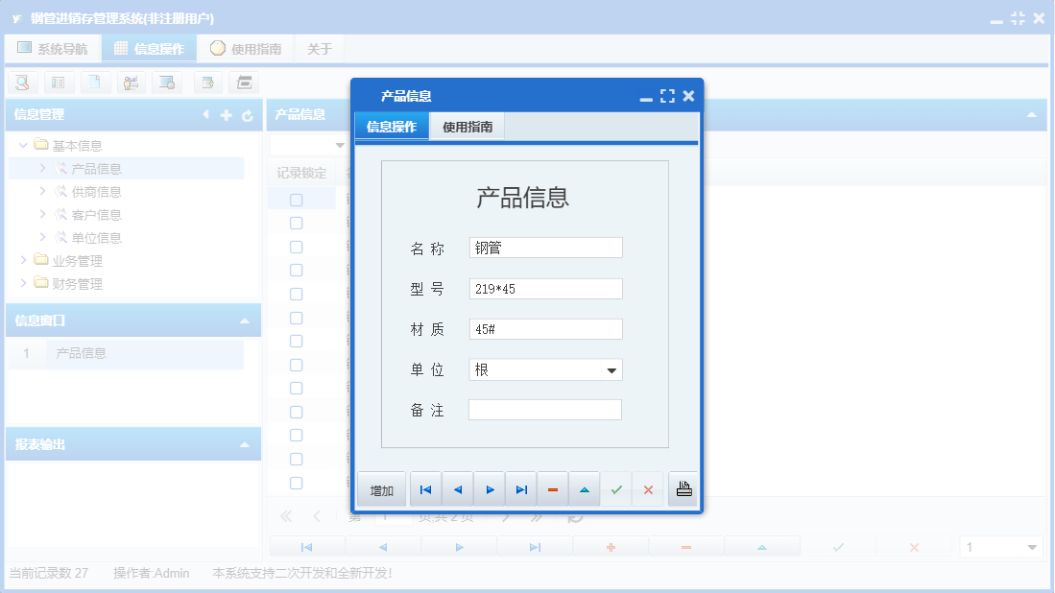Click the new document icon in the toolbar

click(x=94, y=83)
